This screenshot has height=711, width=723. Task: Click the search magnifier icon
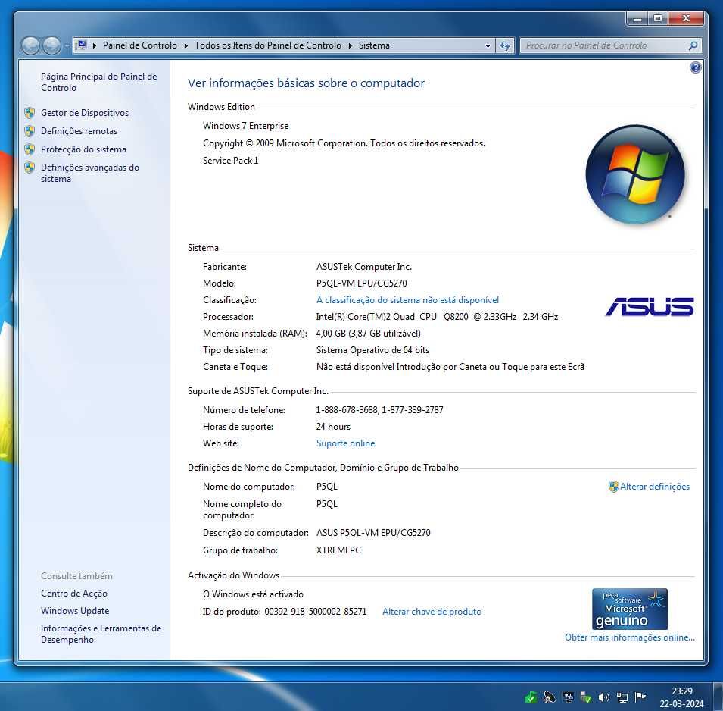[x=693, y=45]
